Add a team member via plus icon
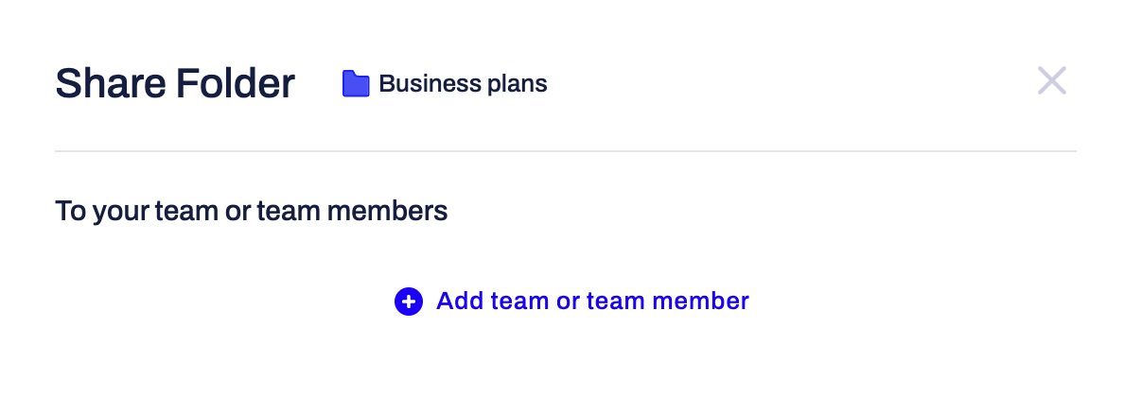Screen dimensions: 1124x414 (x=409, y=302)
